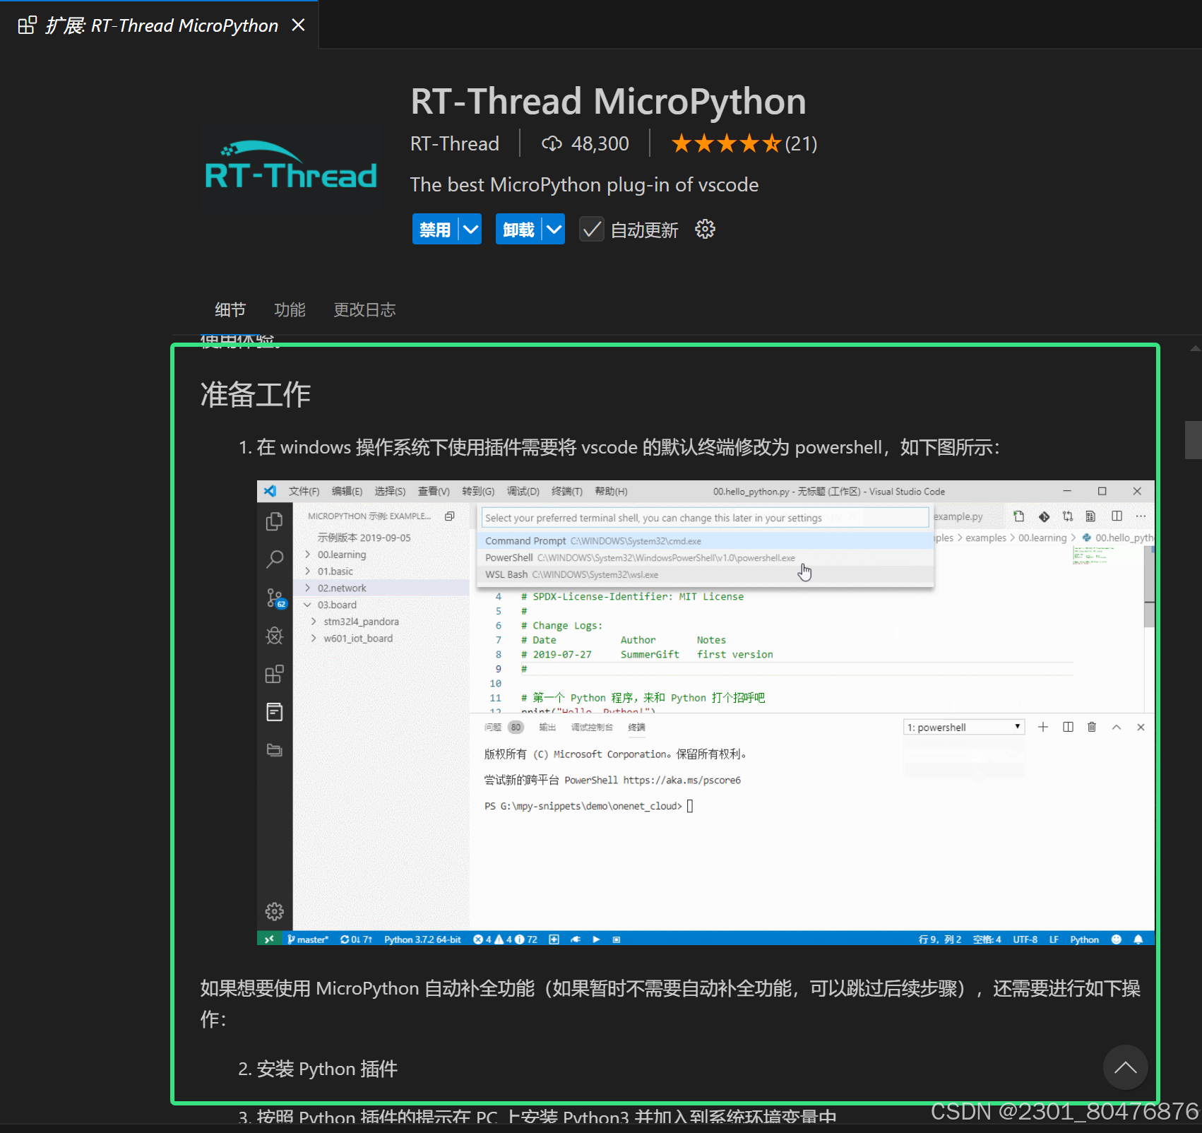Switch to the 更改日志 tab
Screen dimensions: 1202x1133
pos(364,309)
